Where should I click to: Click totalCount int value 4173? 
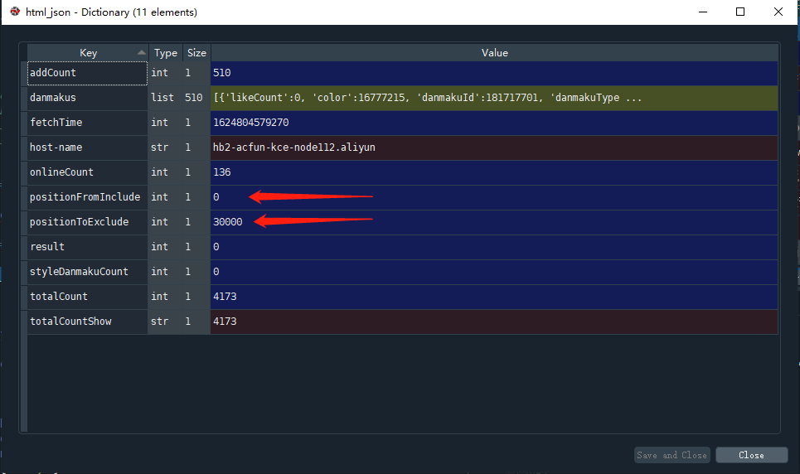click(x=494, y=297)
